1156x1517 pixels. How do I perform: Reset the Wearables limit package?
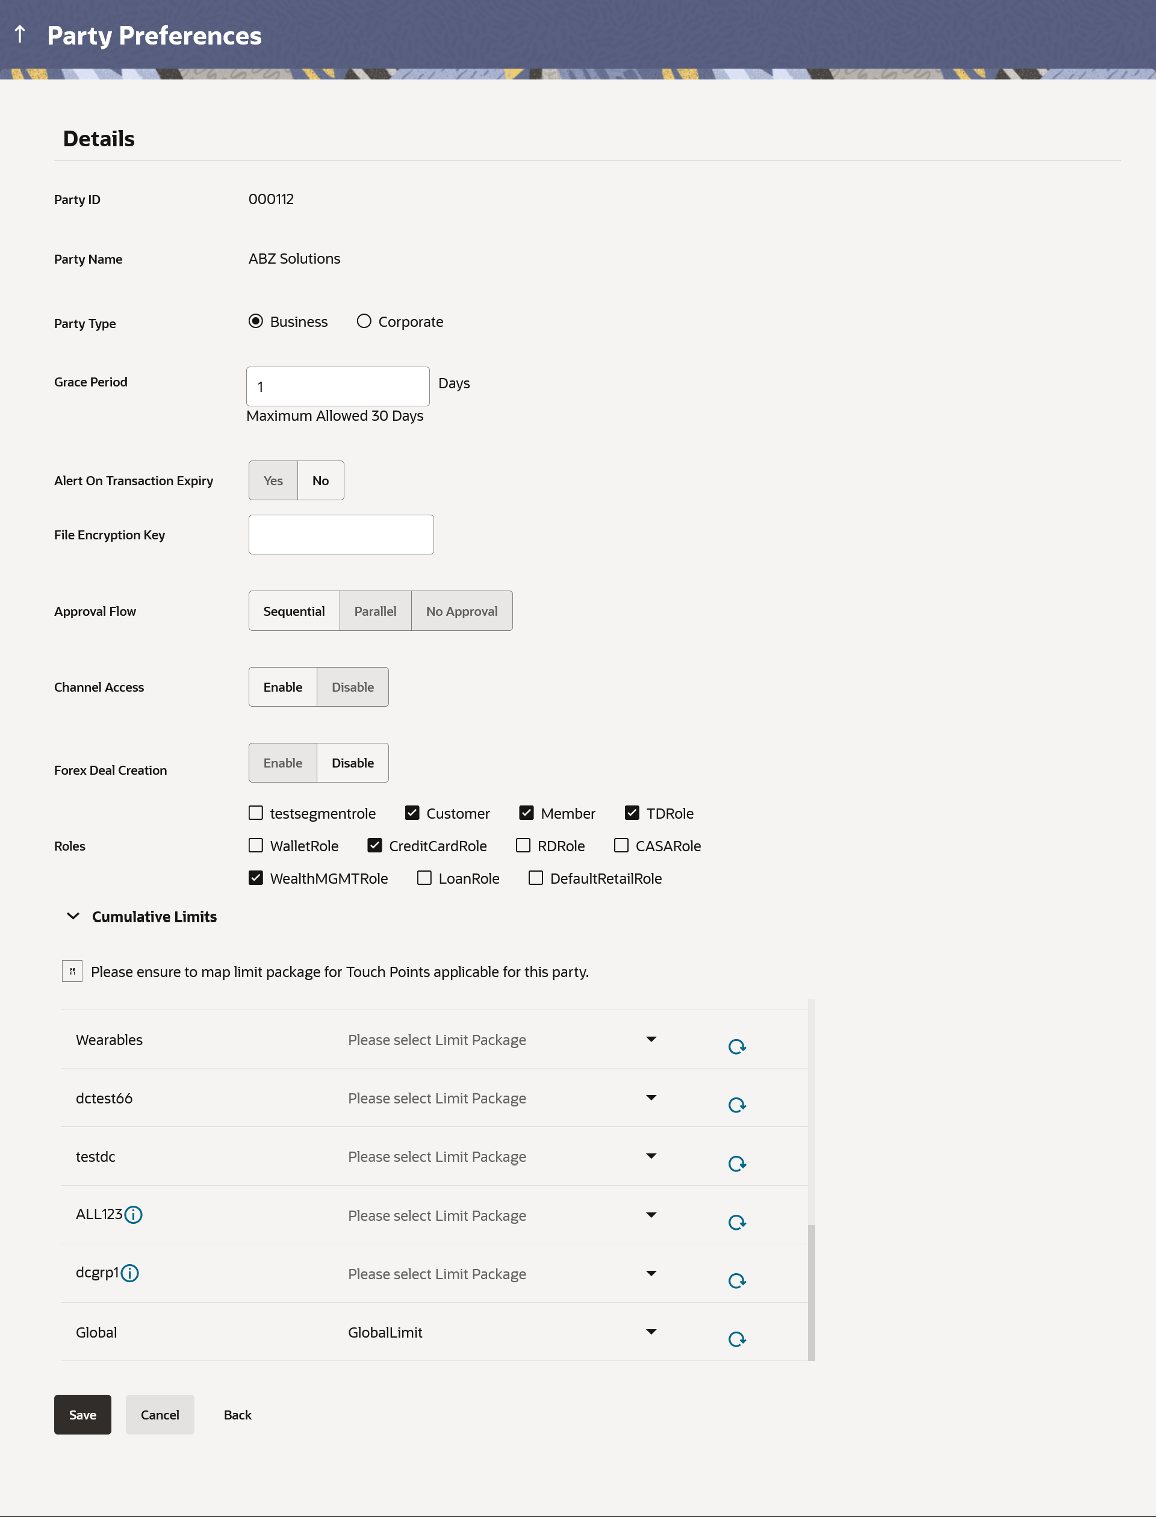(x=737, y=1046)
